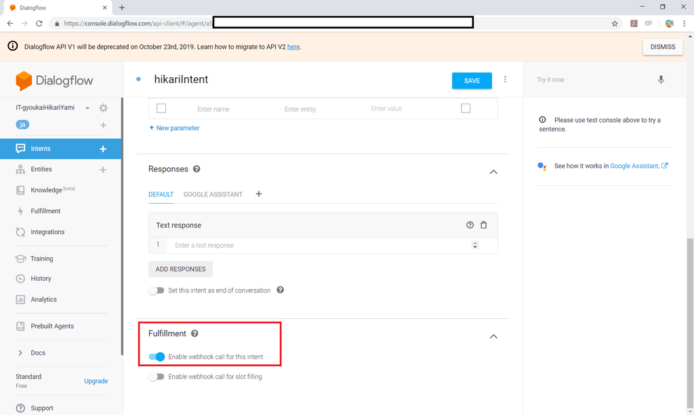Delete the Text response block
Viewport: 694px width, 415px height.
(484, 225)
